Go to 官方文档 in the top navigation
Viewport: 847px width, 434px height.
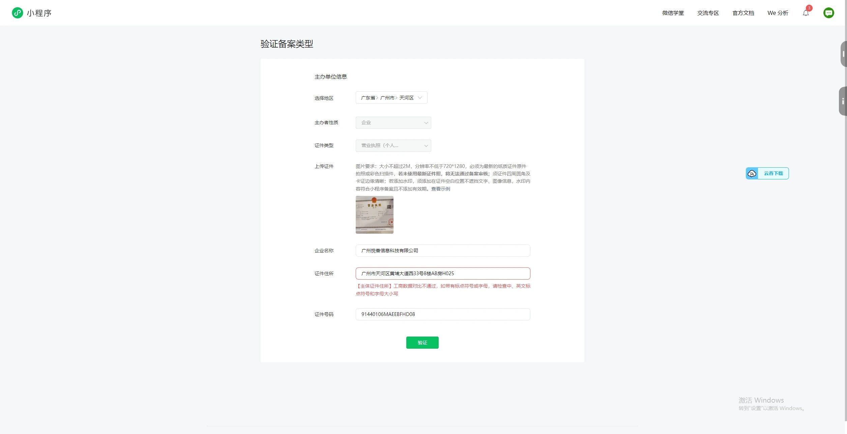[743, 13]
